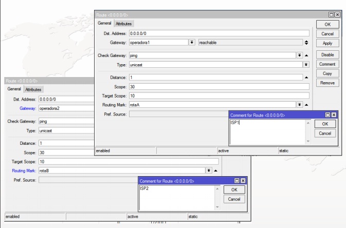Open the Type unicast dropdown in front window
This screenshot has width=346, height=228.
(305, 65)
